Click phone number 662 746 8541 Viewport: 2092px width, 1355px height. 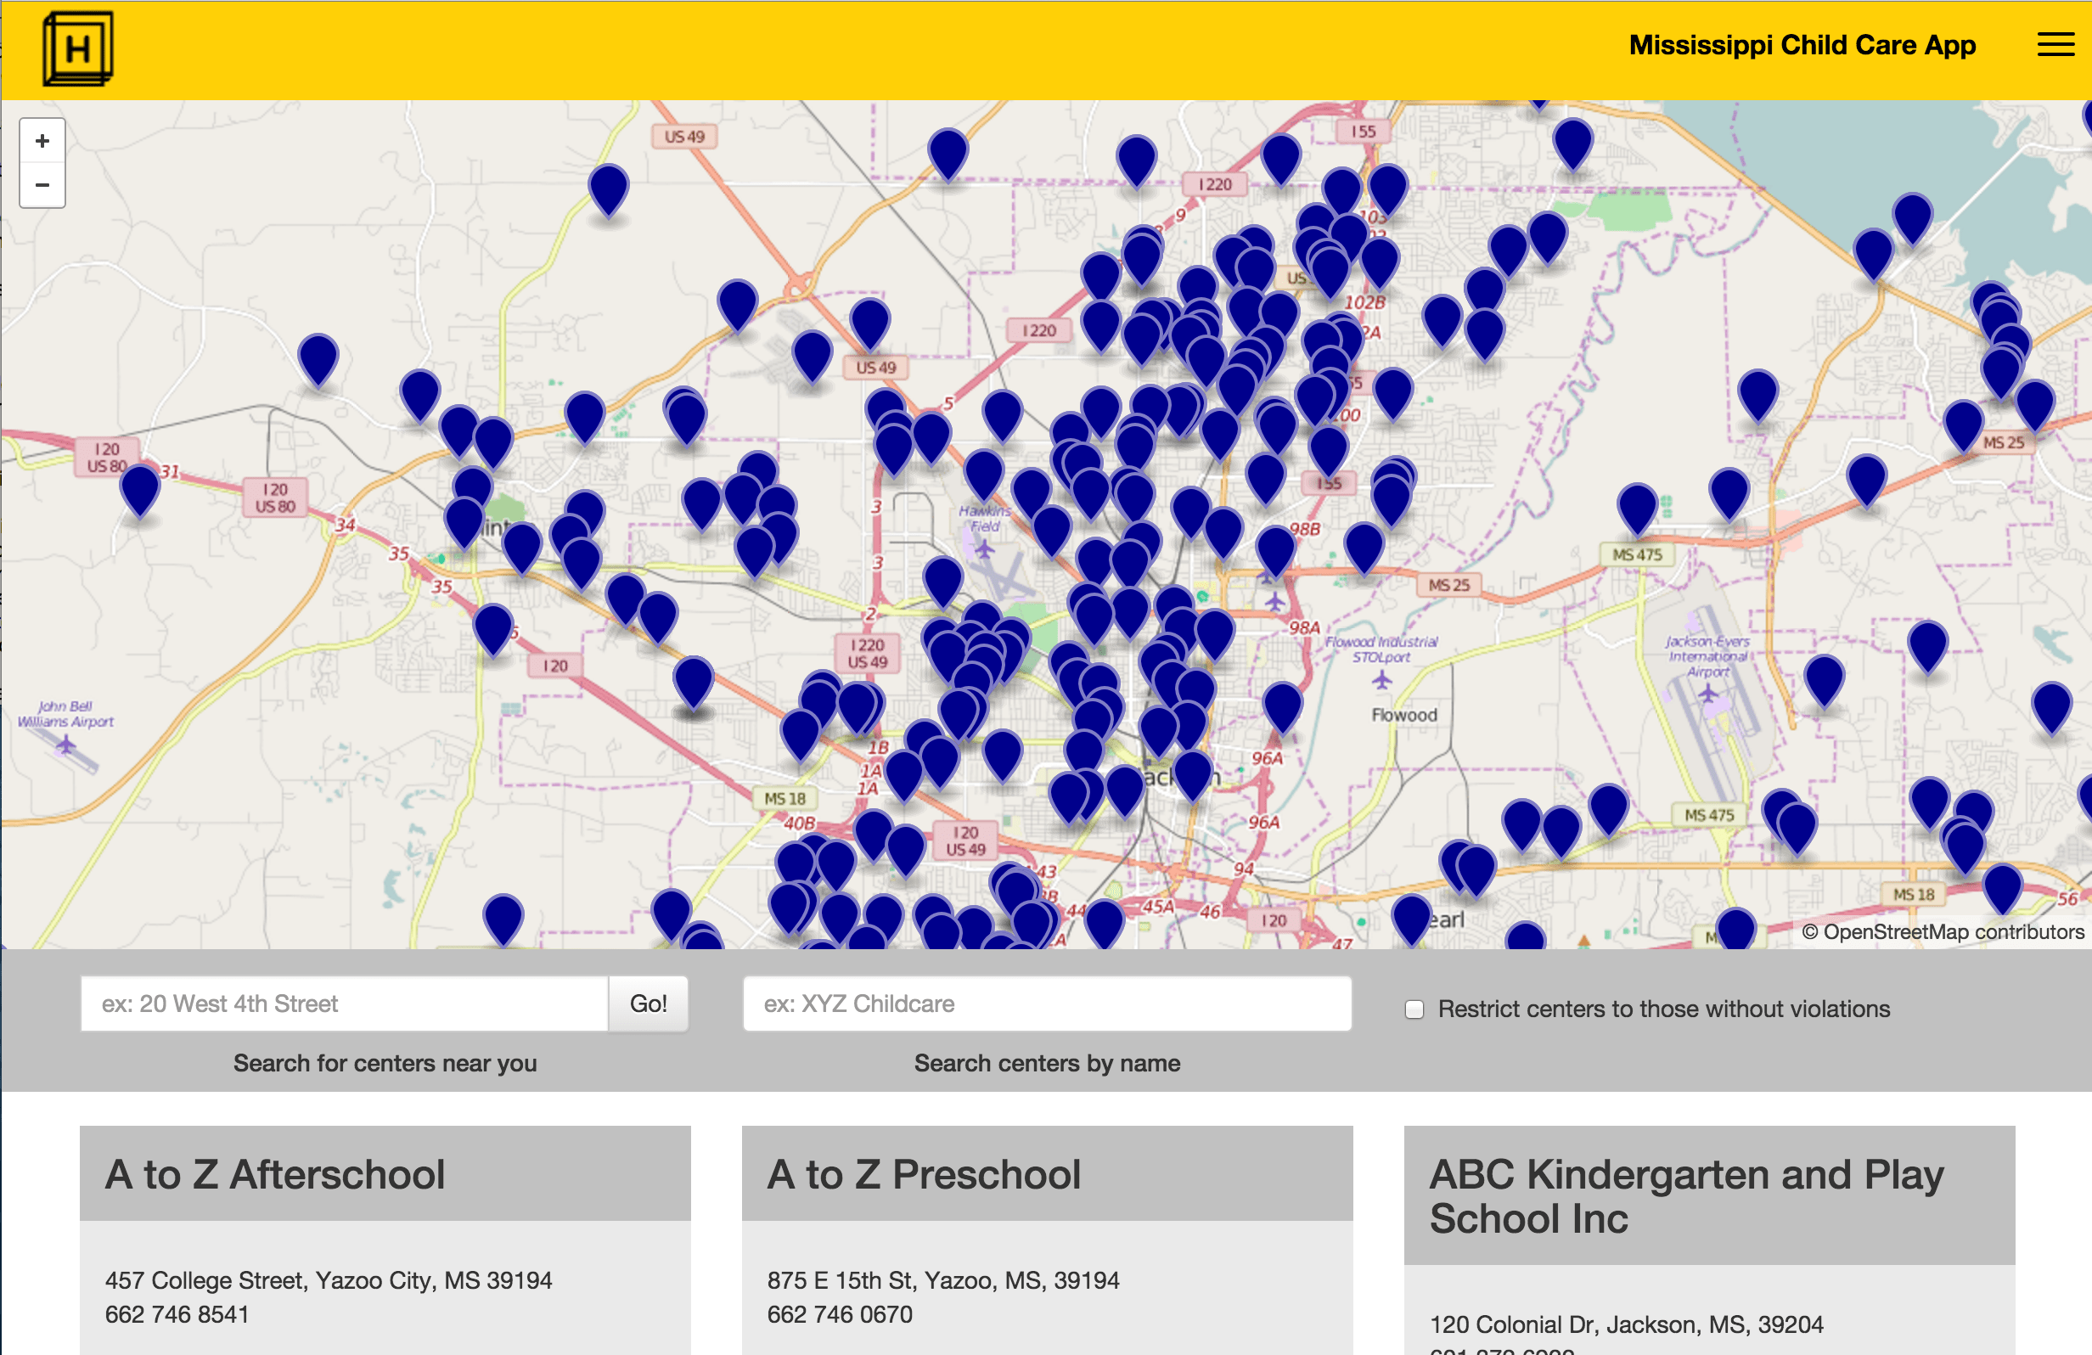tap(177, 1314)
